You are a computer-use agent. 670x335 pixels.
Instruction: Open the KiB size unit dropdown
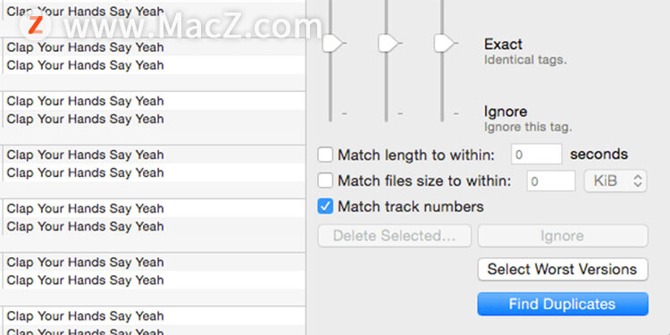(x=616, y=180)
